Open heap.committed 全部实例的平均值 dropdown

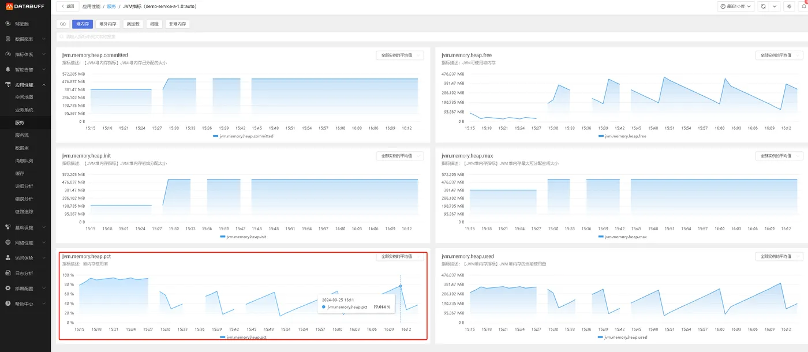[399, 55]
